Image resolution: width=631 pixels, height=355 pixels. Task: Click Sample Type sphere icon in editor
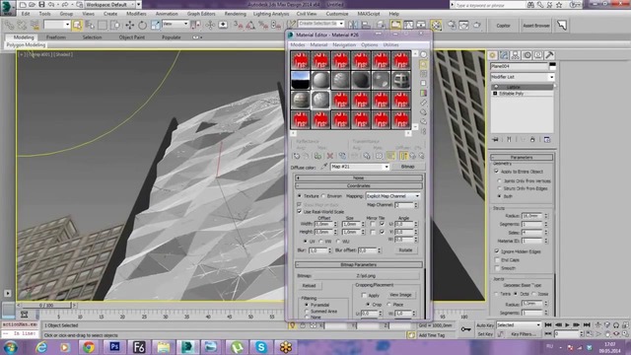(x=424, y=55)
